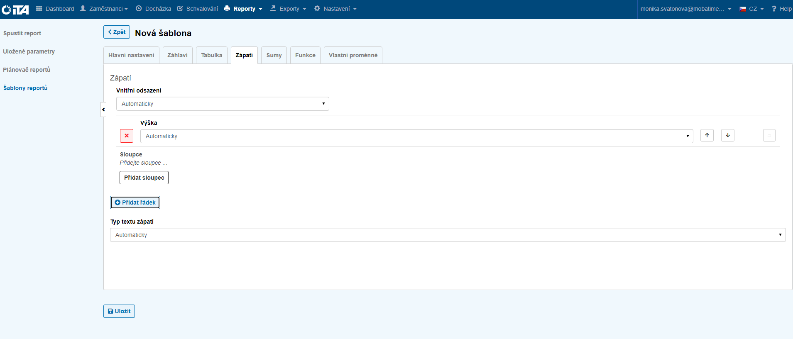Switch to the Tabulka tab
This screenshot has height=339, width=793.
(212, 55)
